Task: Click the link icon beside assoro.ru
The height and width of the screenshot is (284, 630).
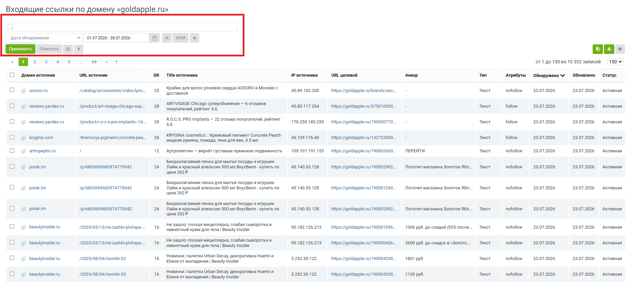Action: coord(24,91)
